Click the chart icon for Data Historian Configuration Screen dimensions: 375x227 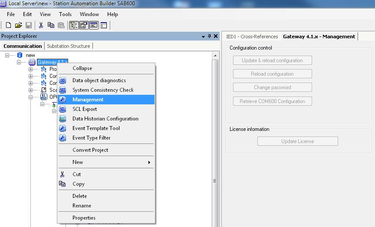pos(62,119)
